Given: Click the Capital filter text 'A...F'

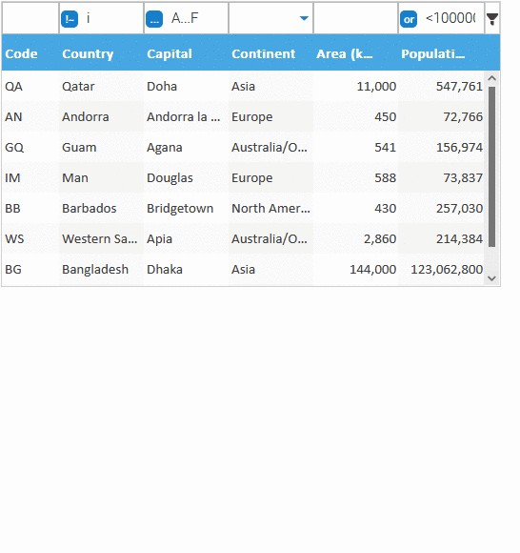Looking at the screenshot, I should 185,18.
